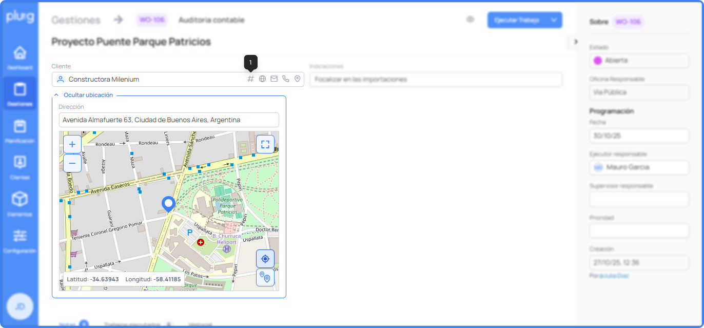Go to Planificación in the sidebar
This screenshot has width=704, height=328.
(x=19, y=131)
